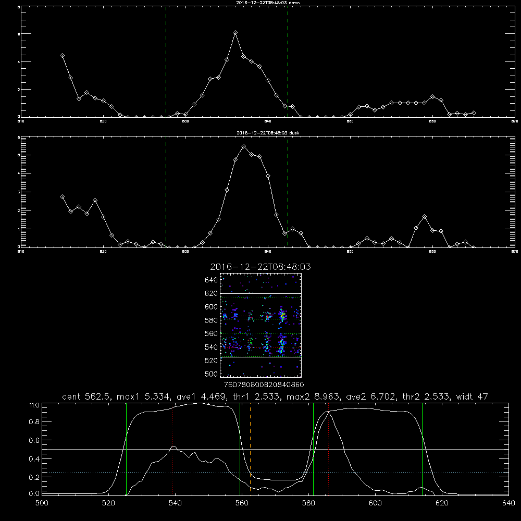Click the "600" label on profile plot x-axis
521x521 pixels.
[x=375, y=503]
